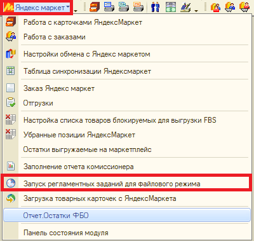Click the printer icon with the orange document
The width and height of the screenshot is (254, 241).
click(x=138, y=7)
